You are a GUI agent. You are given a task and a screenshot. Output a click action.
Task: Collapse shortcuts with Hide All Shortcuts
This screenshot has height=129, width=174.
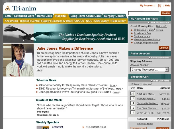click(x=159, y=22)
